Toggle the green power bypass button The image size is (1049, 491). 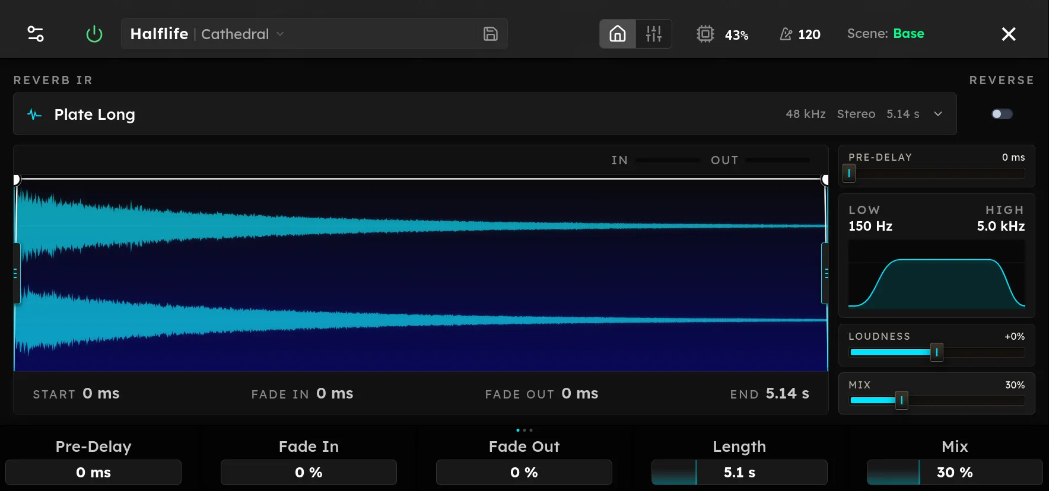(x=94, y=34)
